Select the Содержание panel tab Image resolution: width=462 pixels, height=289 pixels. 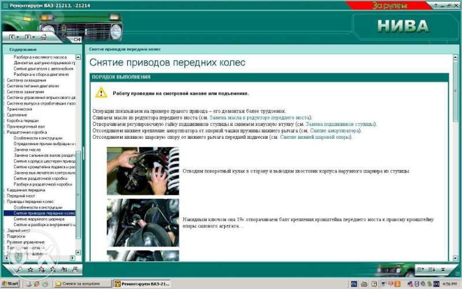(x=23, y=50)
